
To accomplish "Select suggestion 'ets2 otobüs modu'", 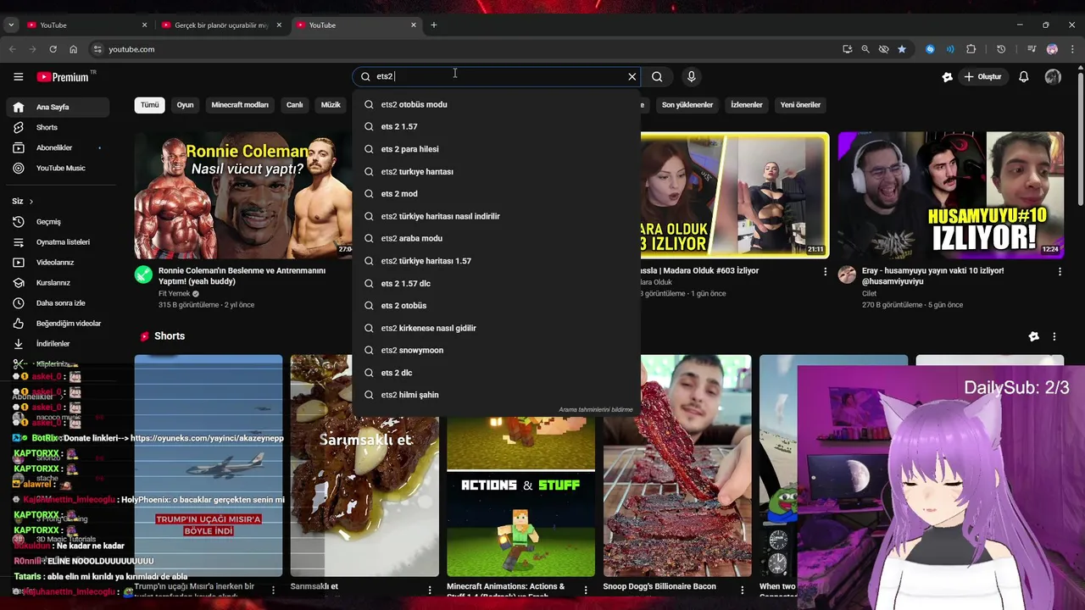I will point(496,104).
